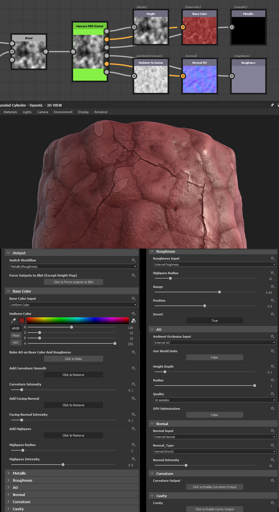Open the Ambient Occlusion Input Internal AO dropdown
The image size is (279, 512).
[x=215, y=342]
